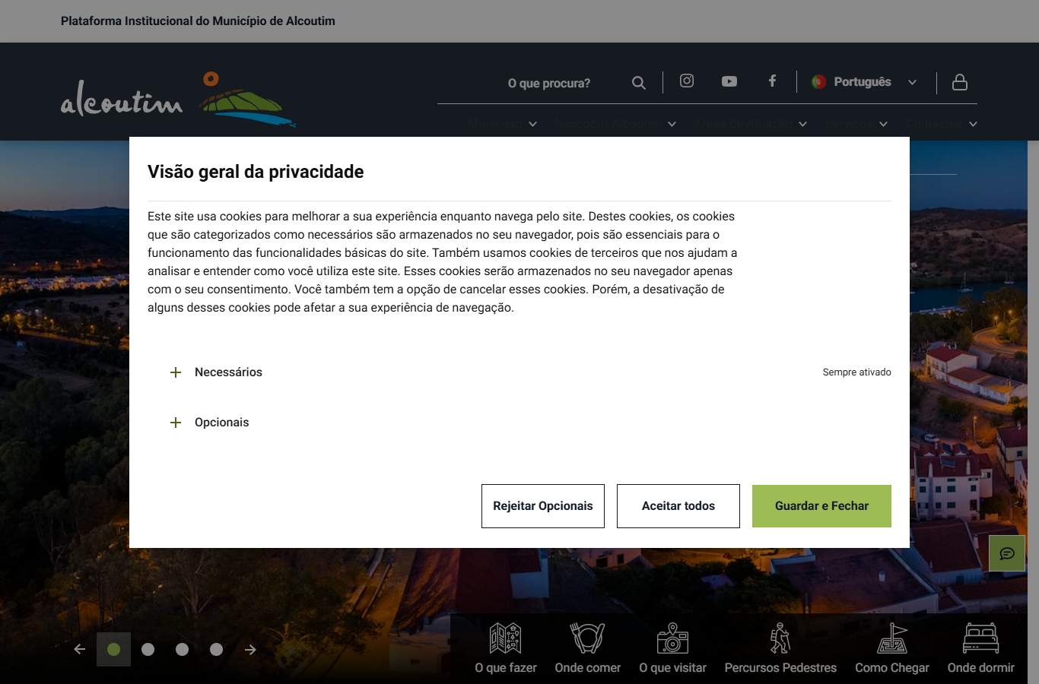Expand the Necessários cookie section

176,372
